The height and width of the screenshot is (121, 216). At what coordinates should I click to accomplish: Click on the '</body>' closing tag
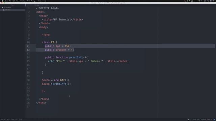coord(44,99)
